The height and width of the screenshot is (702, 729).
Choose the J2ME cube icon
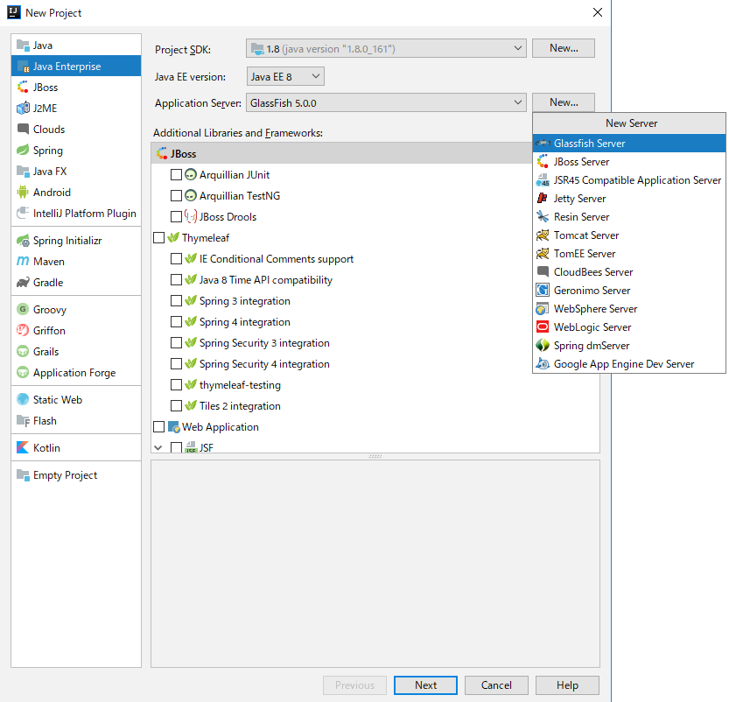23,108
